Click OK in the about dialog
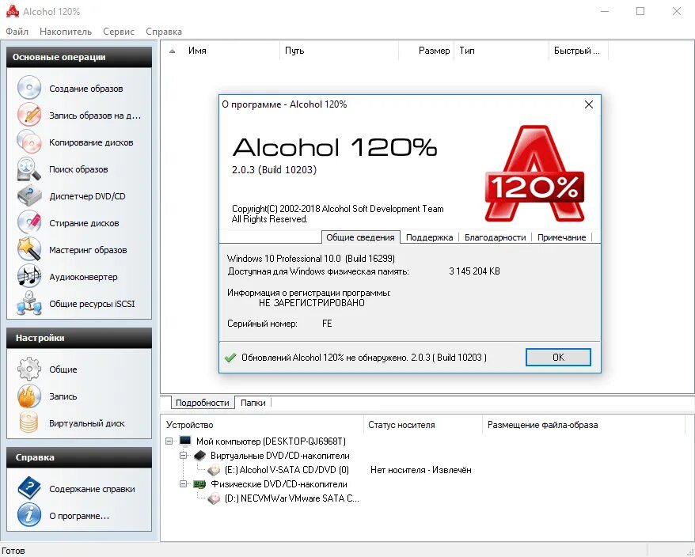This screenshot has height=557, width=695. [x=558, y=357]
